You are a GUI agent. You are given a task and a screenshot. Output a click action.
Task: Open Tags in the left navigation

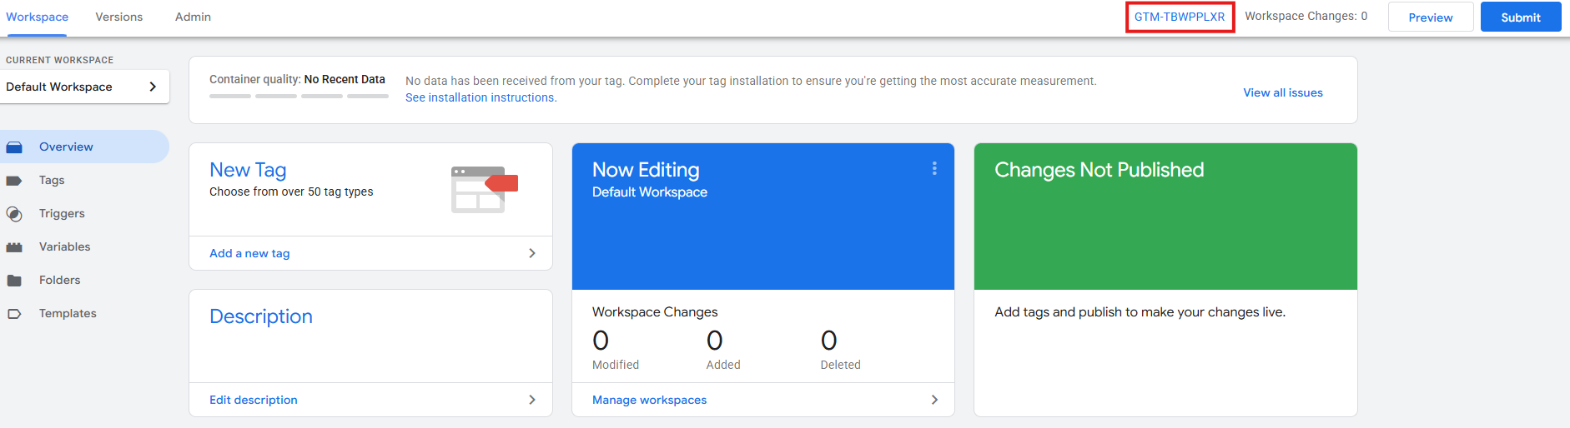[52, 180]
